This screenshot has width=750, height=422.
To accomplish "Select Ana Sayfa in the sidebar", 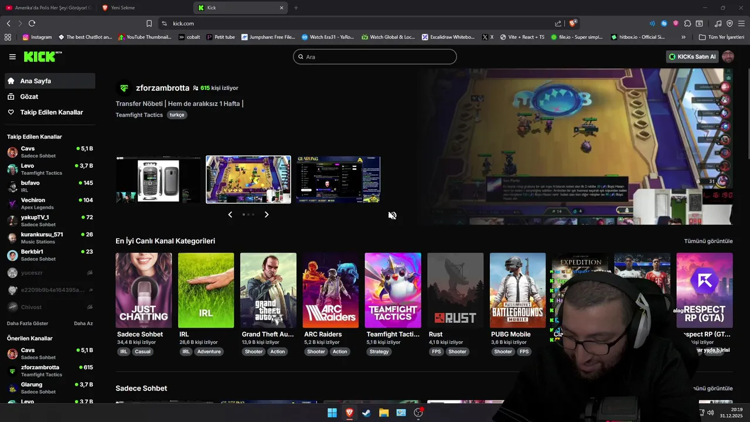I will tap(50, 81).
